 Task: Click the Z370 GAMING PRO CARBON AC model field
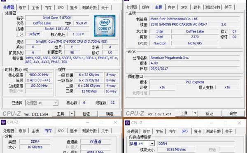pyautogui.click(x=179, y=24)
